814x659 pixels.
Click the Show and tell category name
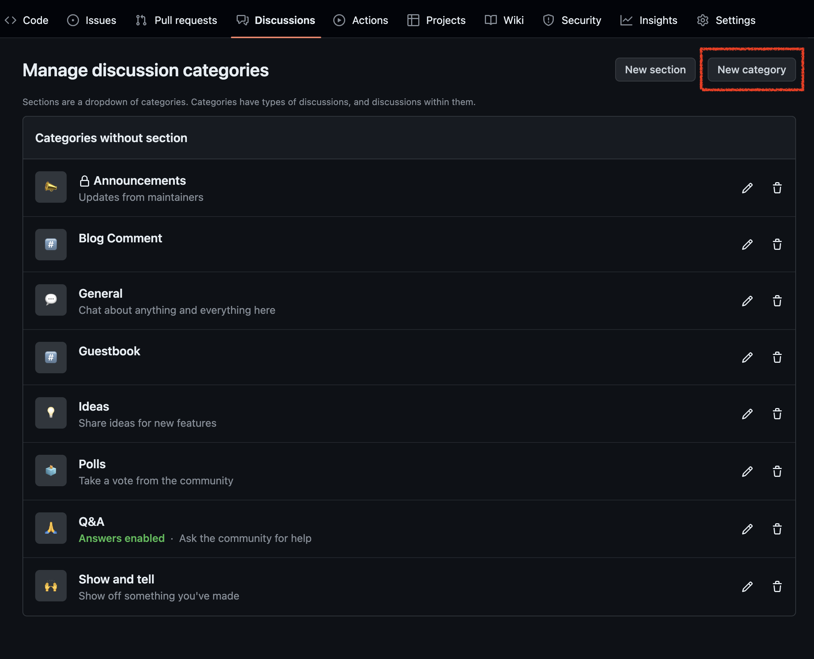pyautogui.click(x=116, y=579)
